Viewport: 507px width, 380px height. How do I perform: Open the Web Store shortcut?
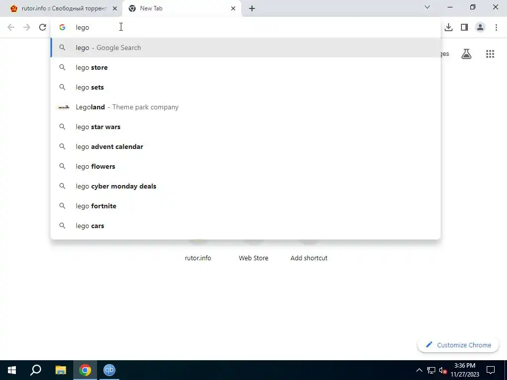pyautogui.click(x=253, y=258)
